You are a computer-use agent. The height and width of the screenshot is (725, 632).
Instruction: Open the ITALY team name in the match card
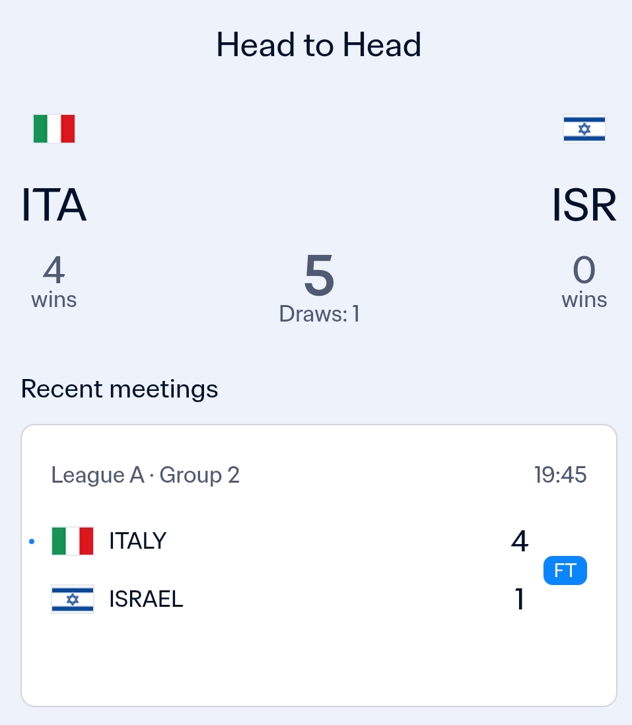pos(137,541)
